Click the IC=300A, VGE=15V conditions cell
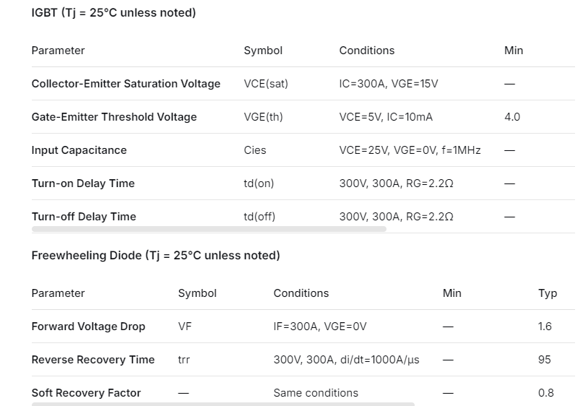 pyautogui.click(x=389, y=84)
